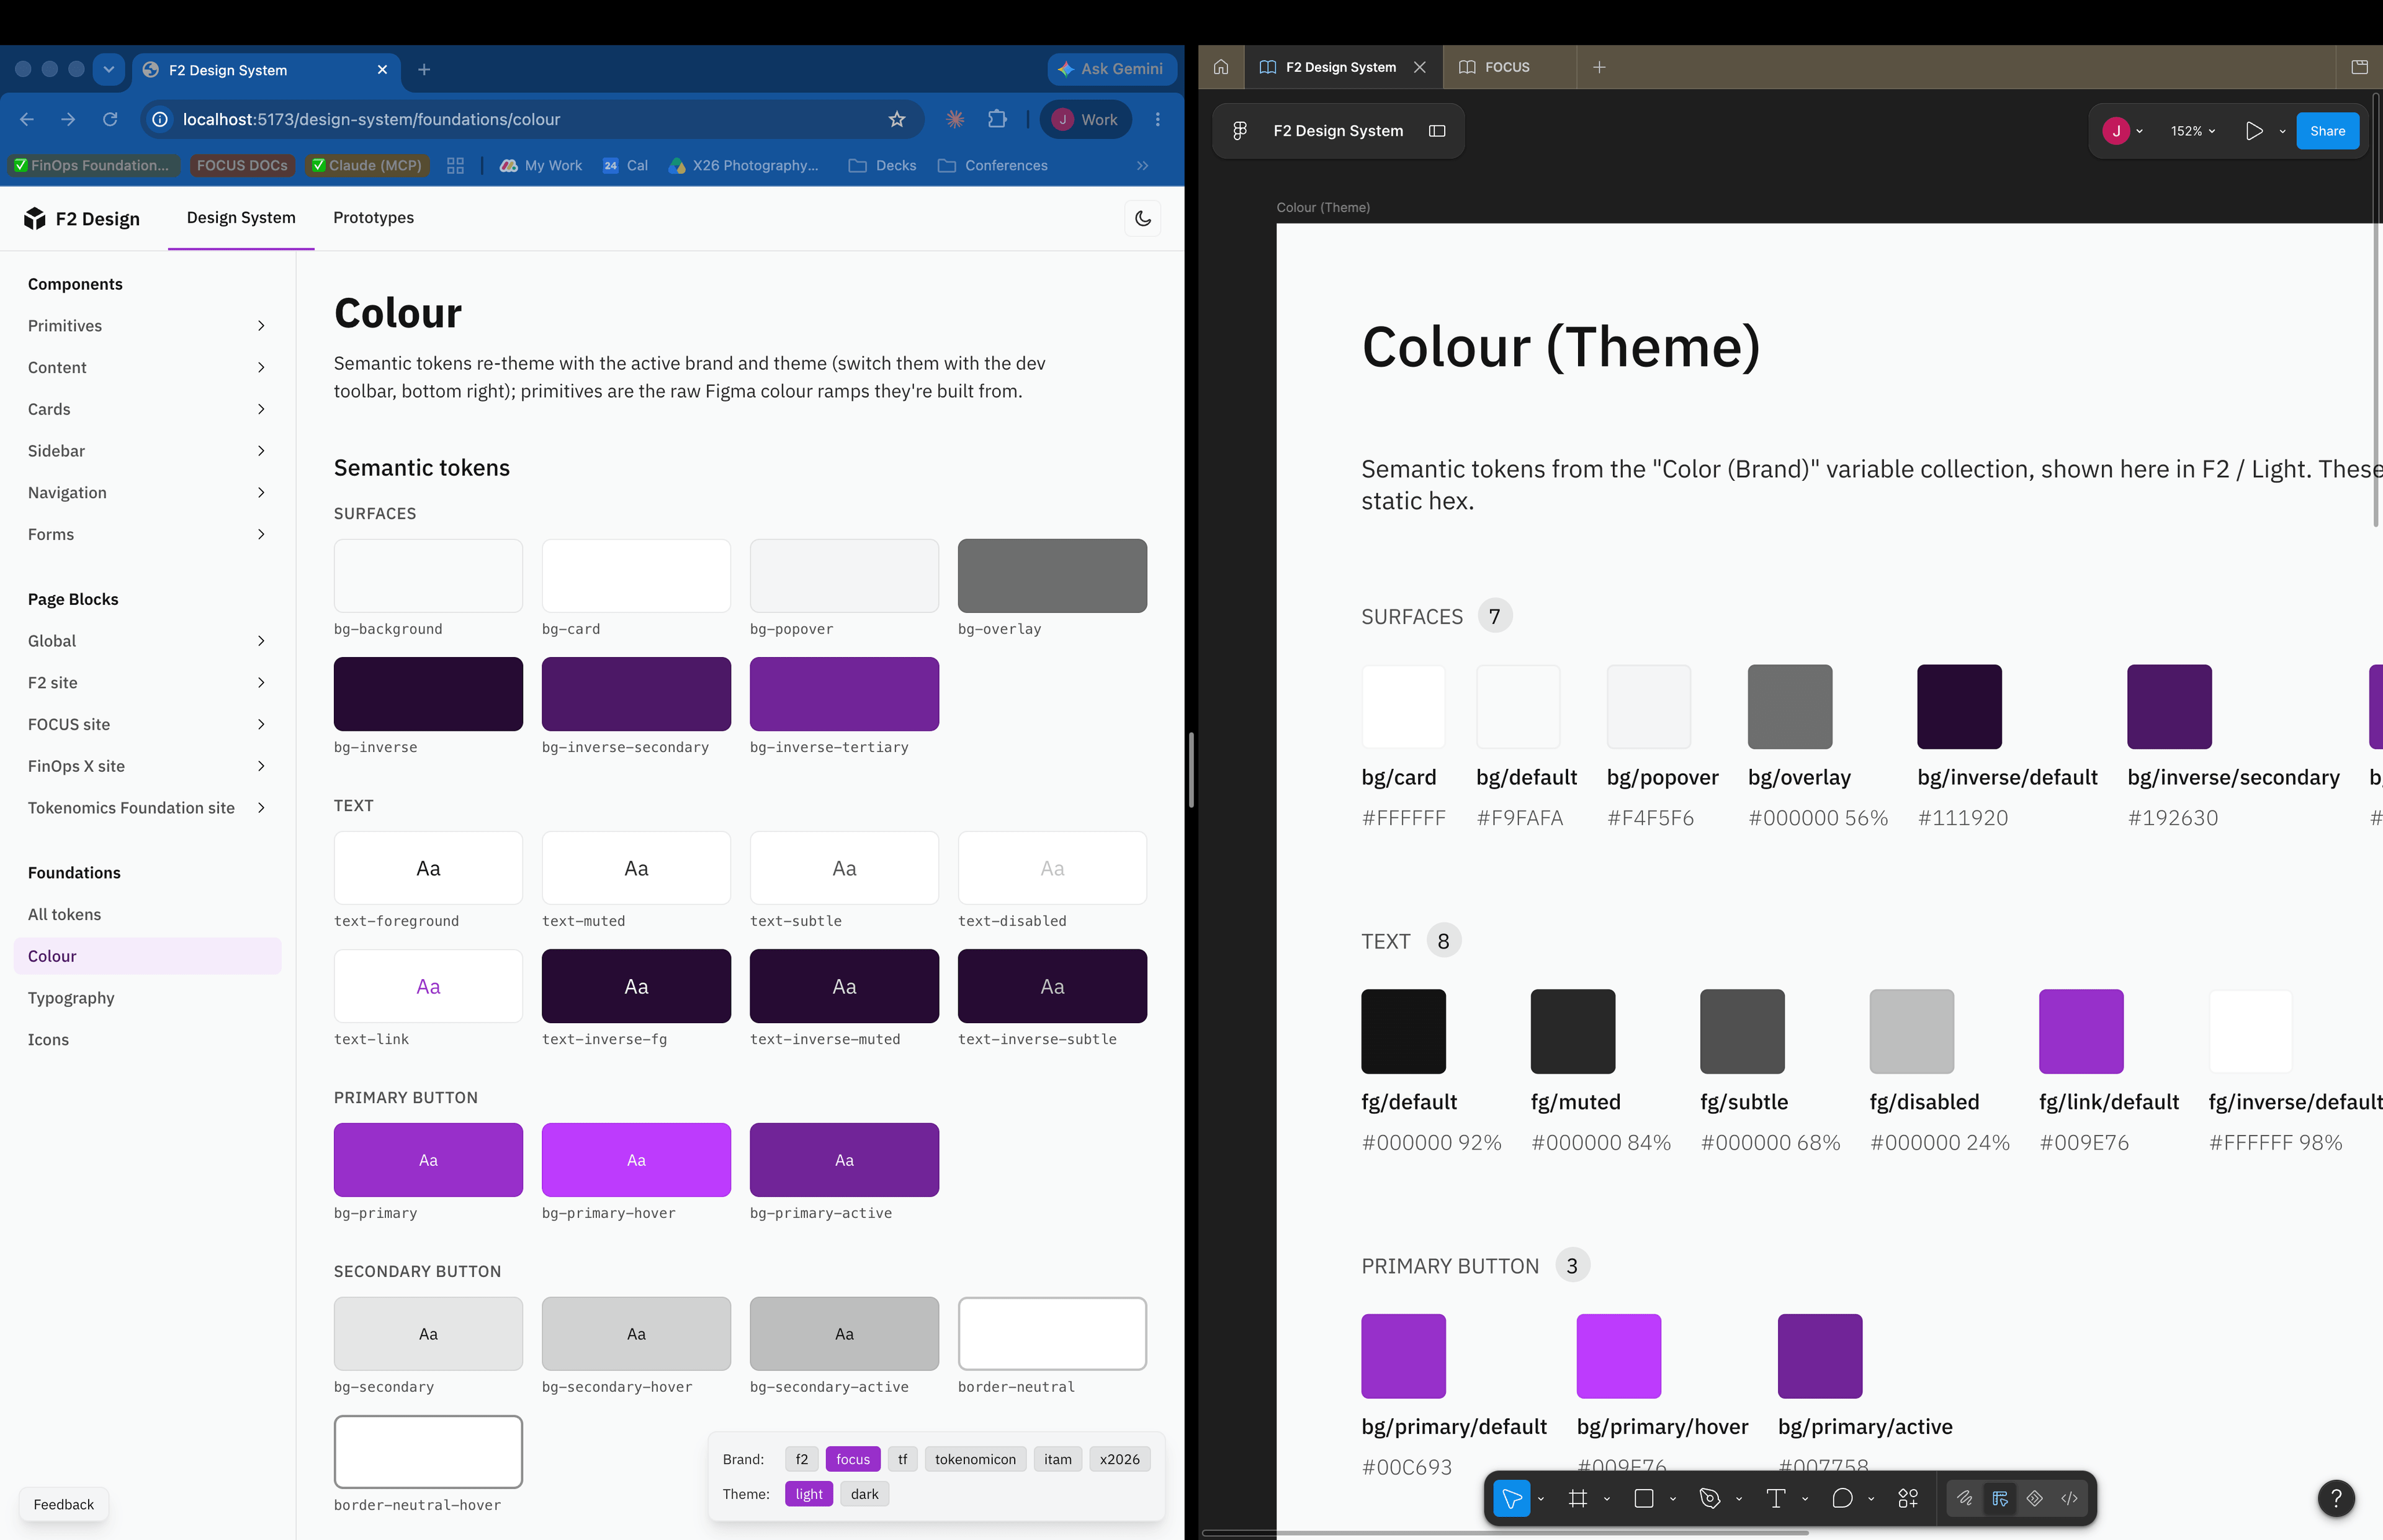The width and height of the screenshot is (2383, 1540).
Task: Toggle dark mode with the moon icon
Action: tap(1143, 218)
